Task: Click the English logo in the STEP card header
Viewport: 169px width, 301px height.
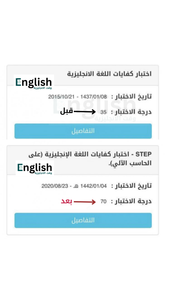Action: [x=35, y=168]
